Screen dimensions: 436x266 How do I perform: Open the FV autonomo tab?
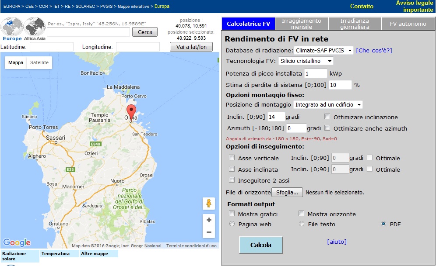(x=408, y=24)
